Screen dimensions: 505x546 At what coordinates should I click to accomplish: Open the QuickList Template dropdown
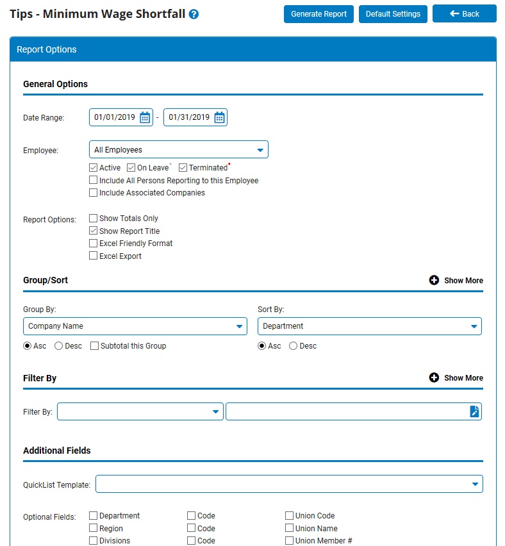click(x=289, y=484)
